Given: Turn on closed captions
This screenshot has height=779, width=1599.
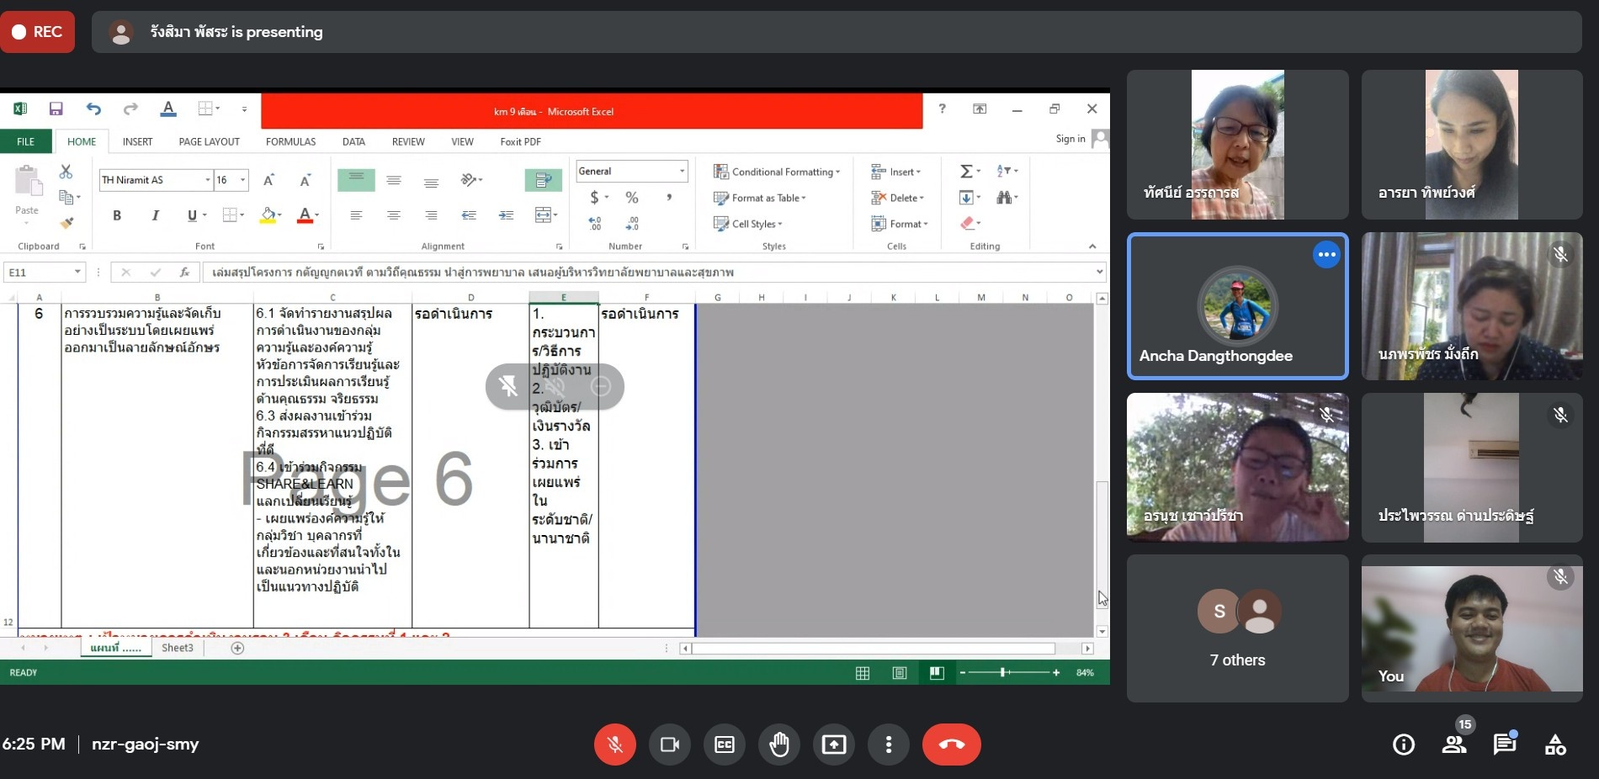Looking at the screenshot, I should [x=724, y=745].
